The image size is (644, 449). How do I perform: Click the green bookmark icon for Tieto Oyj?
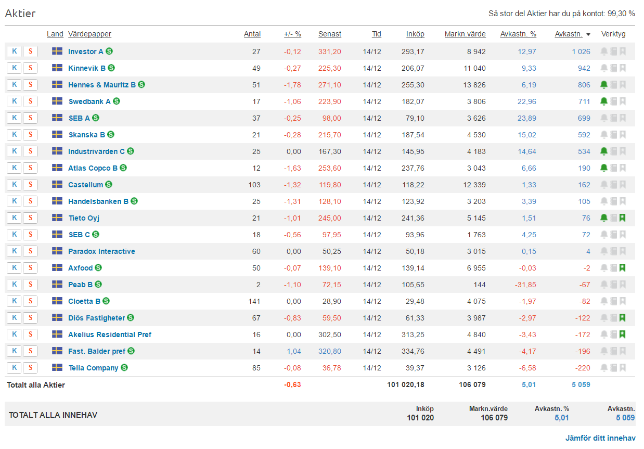623,218
